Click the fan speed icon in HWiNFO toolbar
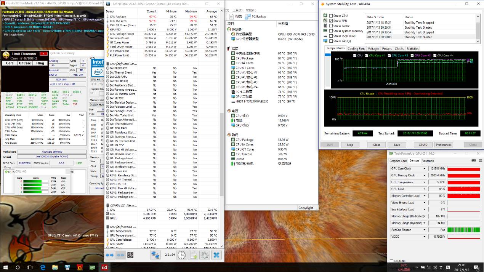Image resolution: width=484 pixels, height=272 pixels. (x=130, y=255)
